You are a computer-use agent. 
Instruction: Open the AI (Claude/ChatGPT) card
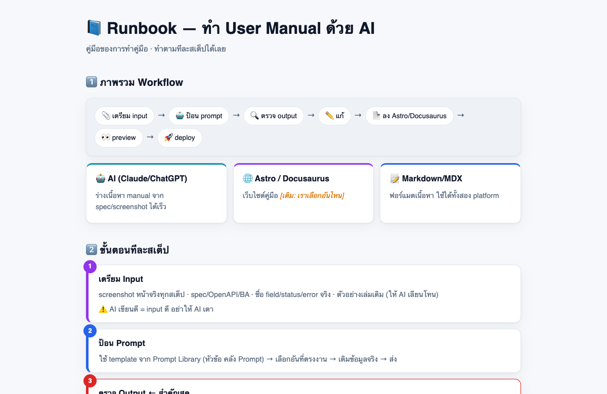tap(156, 193)
